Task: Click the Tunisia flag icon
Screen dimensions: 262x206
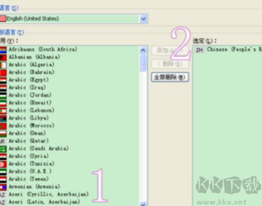Action: pos(3,164)
